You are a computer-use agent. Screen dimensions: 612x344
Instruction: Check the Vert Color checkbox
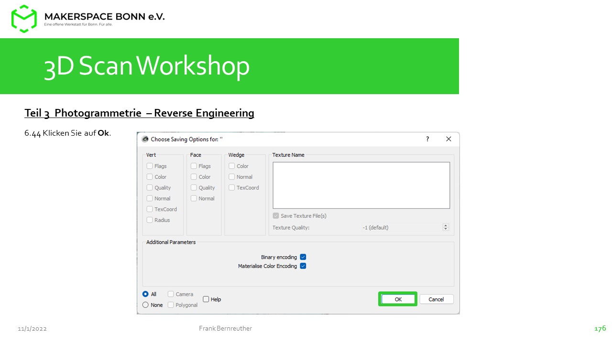150,177
